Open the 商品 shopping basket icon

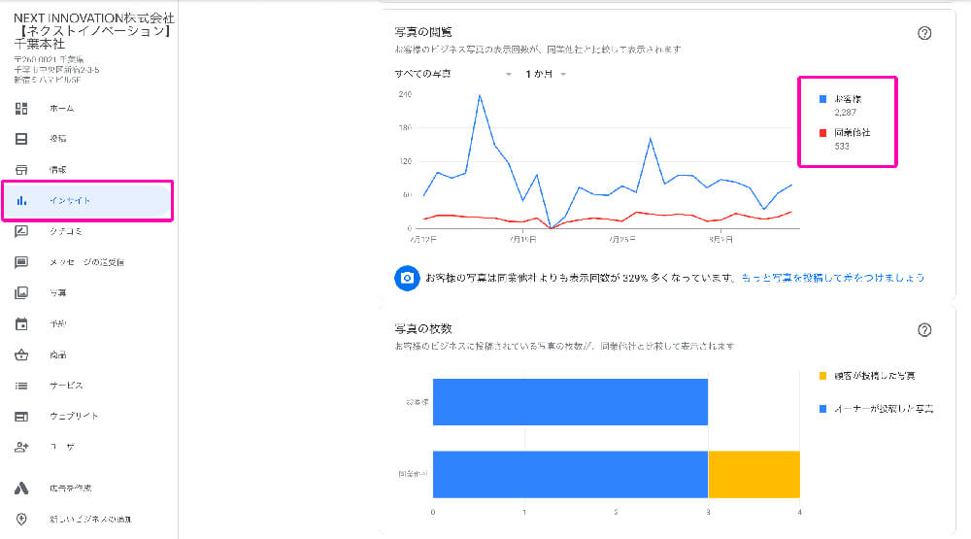pyautogui.click(x=21, y=354)
